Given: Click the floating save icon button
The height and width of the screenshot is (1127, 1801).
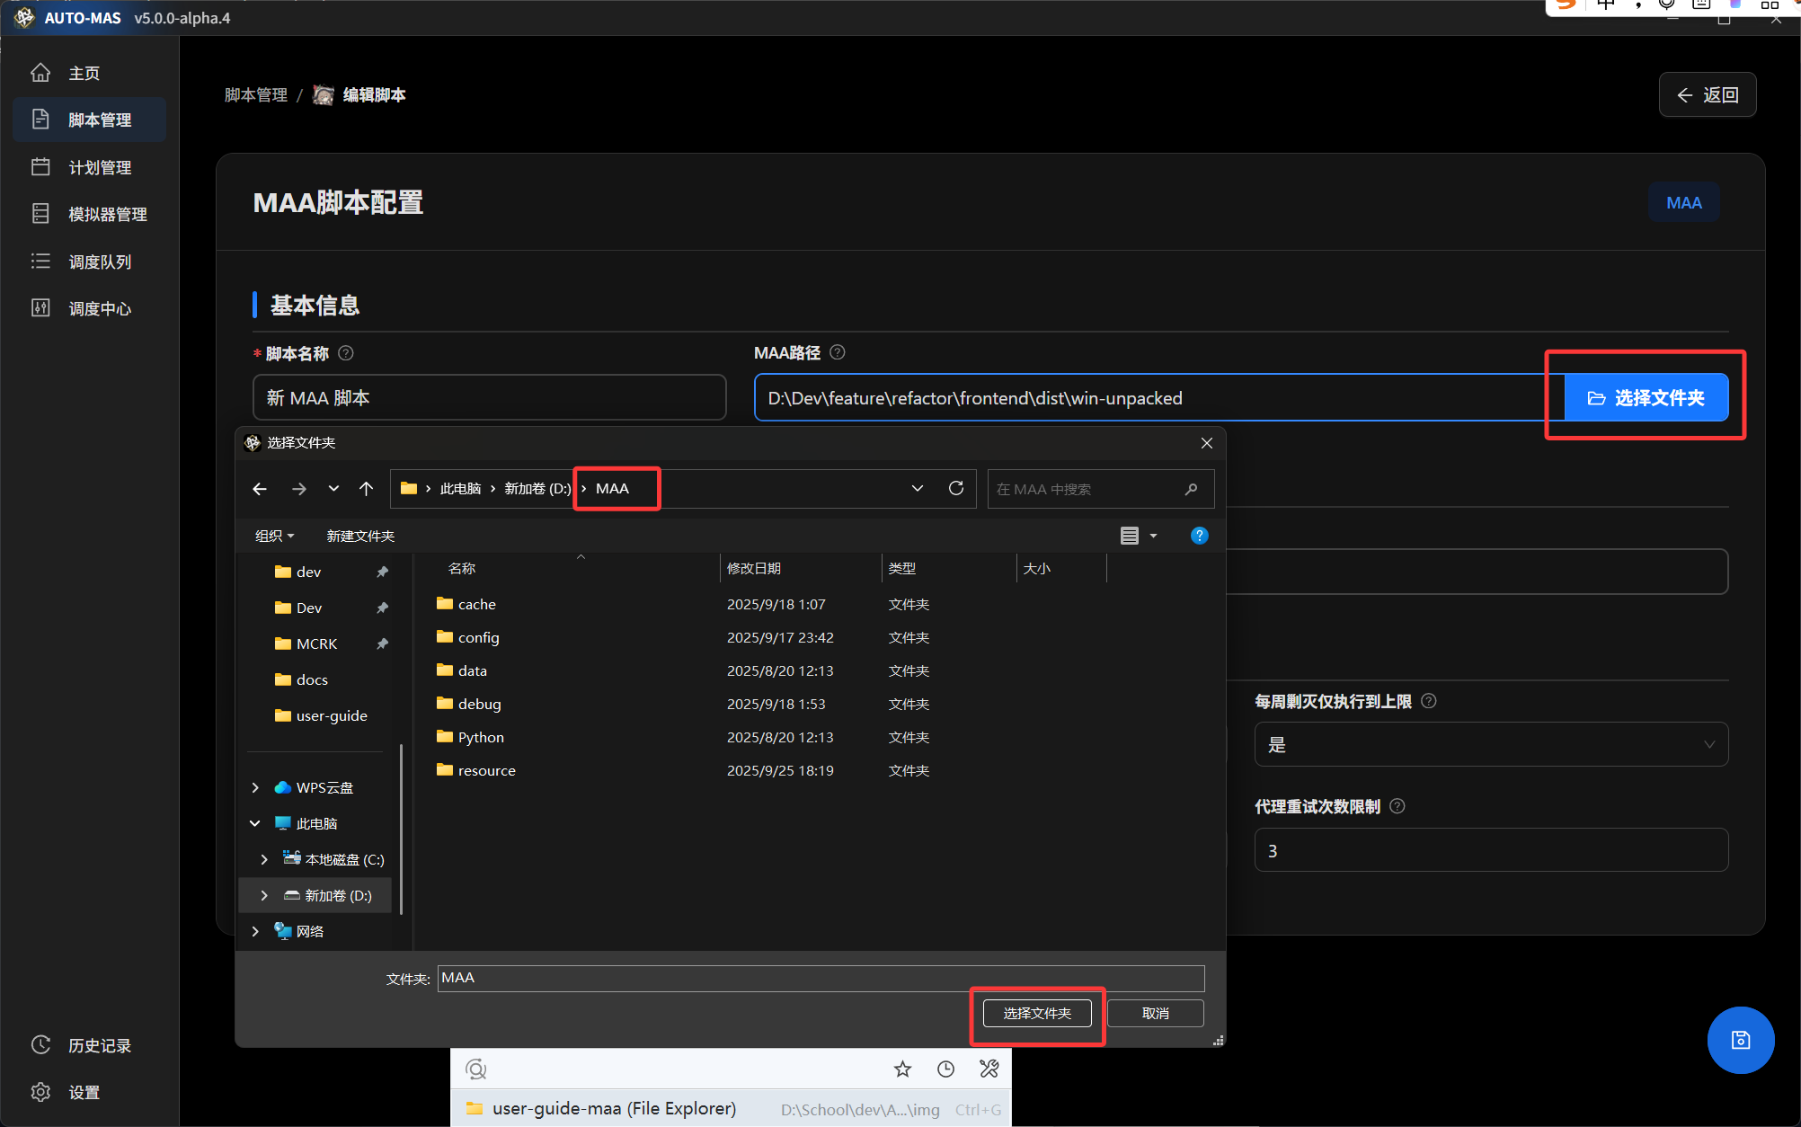Looking at the screenshot, I should tap(1740, 1040).
